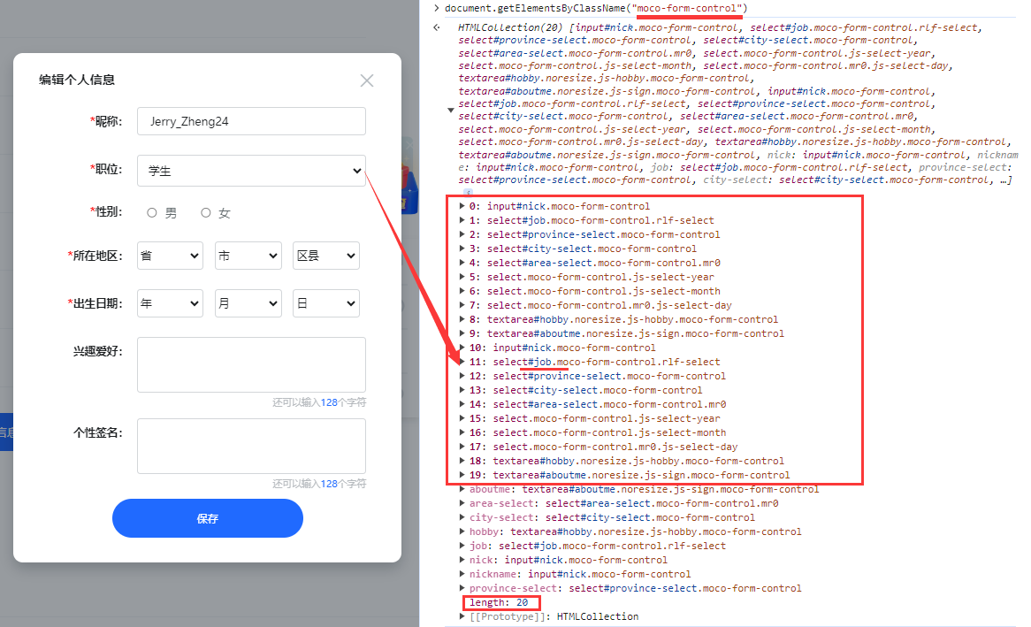Collapse the HTMLCollection(20) result arrow

450,110
